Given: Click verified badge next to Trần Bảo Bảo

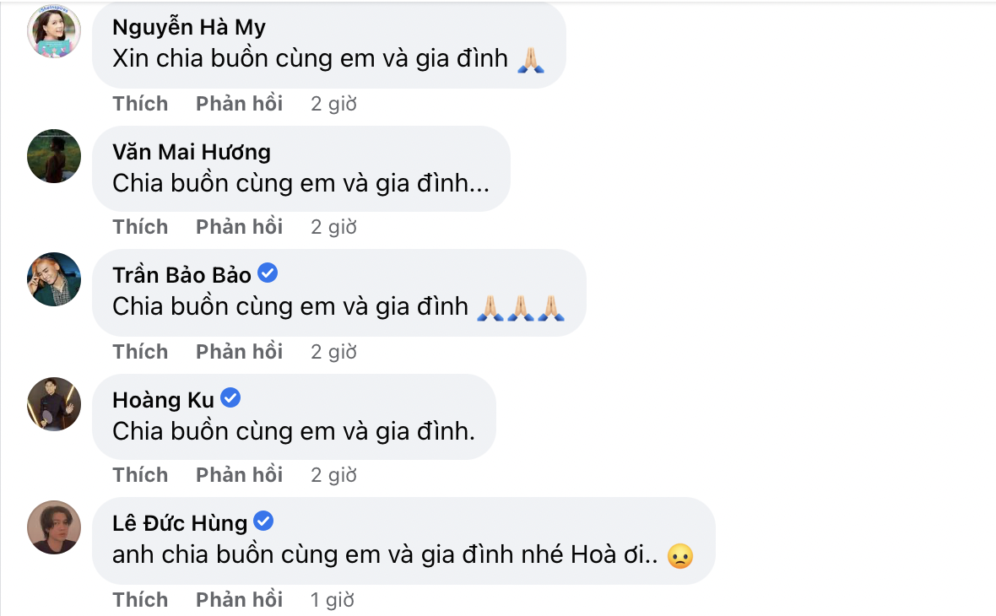Looking at the screenshot, I should pyautogui.click(x=268, y=273).
